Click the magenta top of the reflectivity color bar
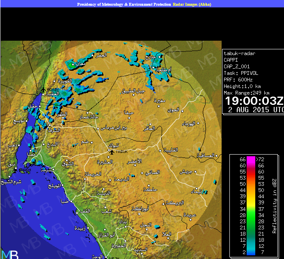 coord(251,159)
